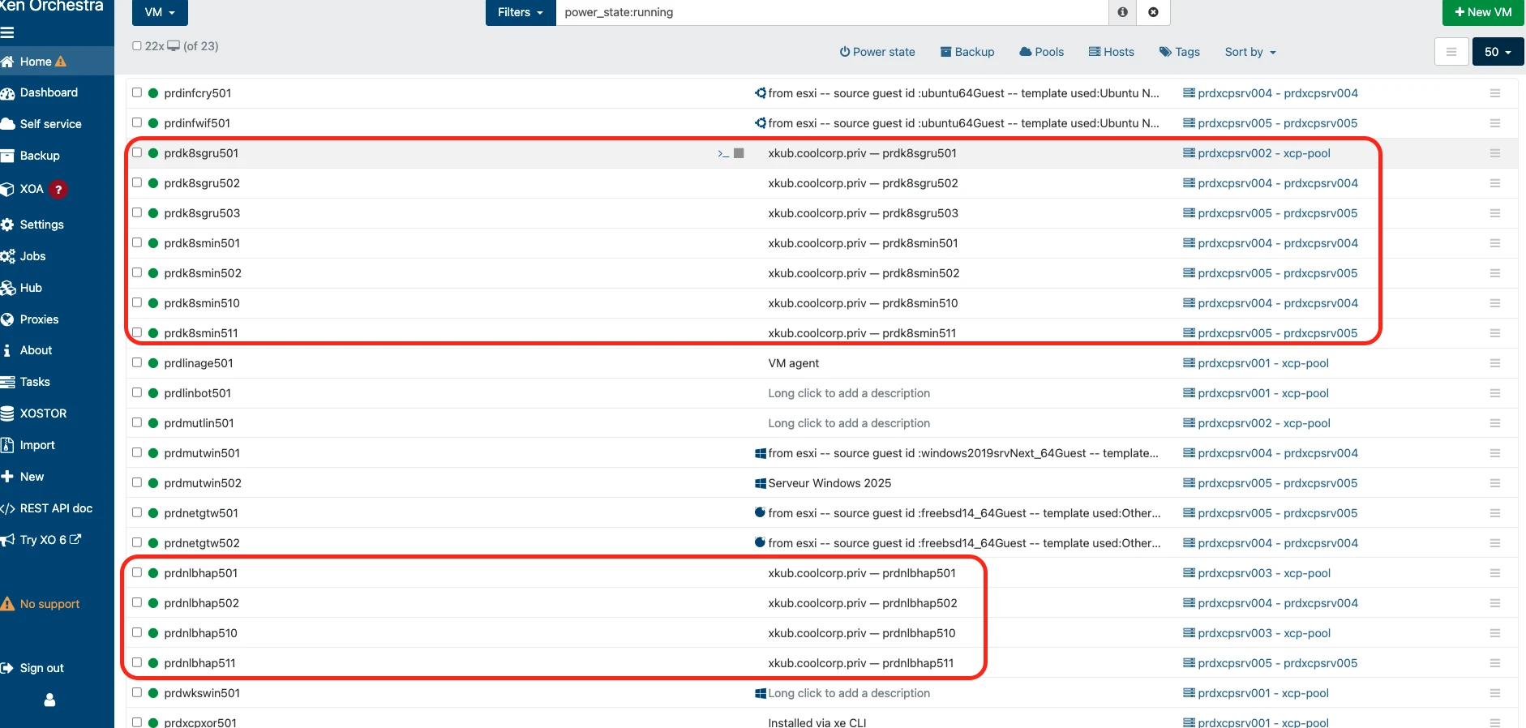The width and height of the screenshot is (1526, 728).
Task: Open row menu for prdnlbhap511
Action: [1494, 663]
